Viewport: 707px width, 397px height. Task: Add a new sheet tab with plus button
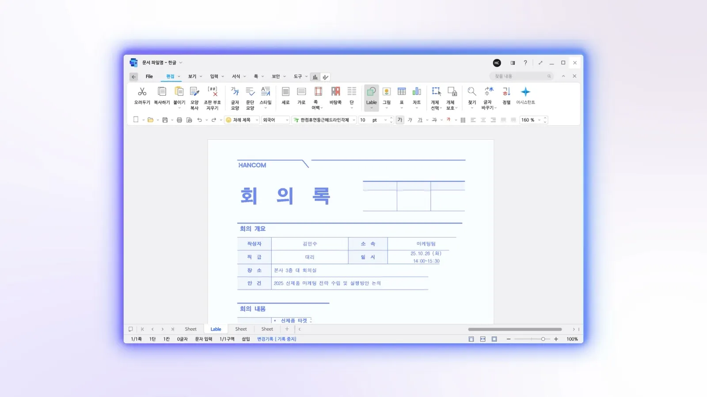[287, 329]
